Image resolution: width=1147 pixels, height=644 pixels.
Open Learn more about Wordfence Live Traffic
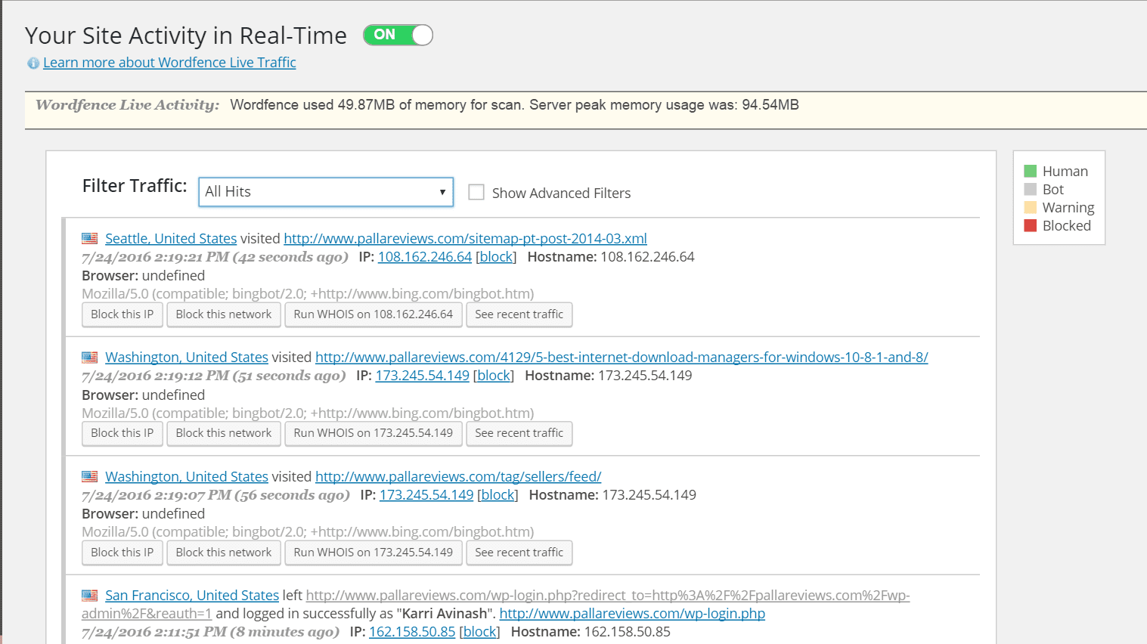(x=169, y=63)
